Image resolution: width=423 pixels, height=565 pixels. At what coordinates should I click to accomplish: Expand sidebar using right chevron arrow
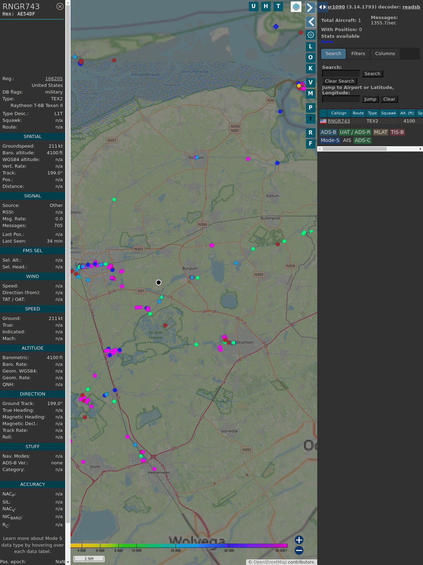310,7
